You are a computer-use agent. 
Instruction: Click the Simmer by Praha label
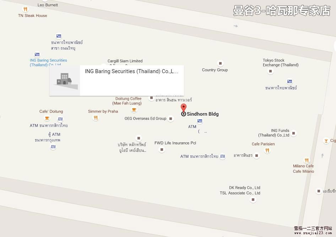(103, 111)
